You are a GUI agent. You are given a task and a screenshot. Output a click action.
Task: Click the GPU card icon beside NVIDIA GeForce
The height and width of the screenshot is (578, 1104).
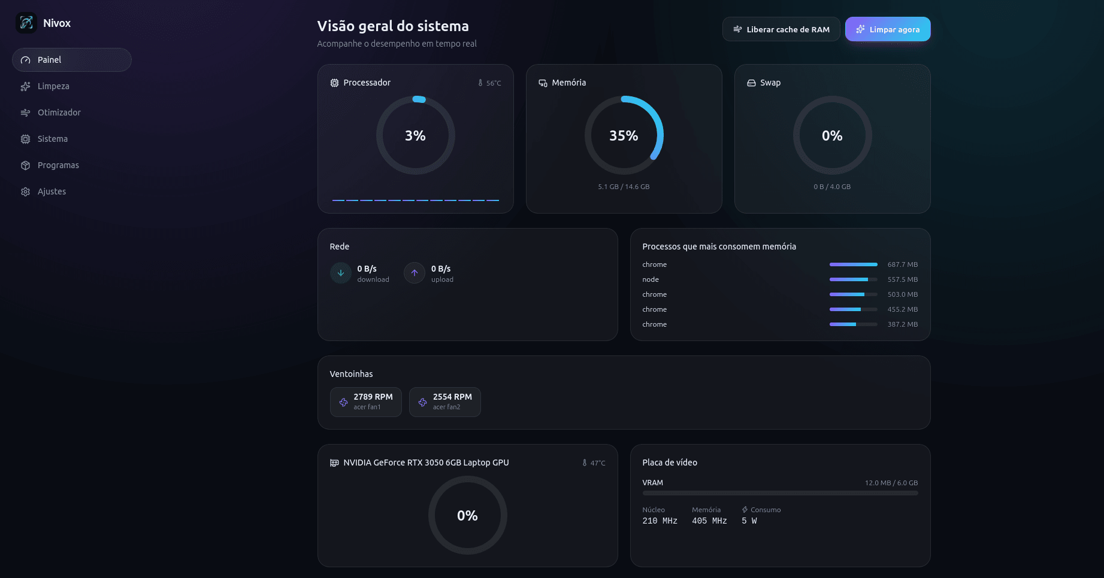click(x=334, y=463)
